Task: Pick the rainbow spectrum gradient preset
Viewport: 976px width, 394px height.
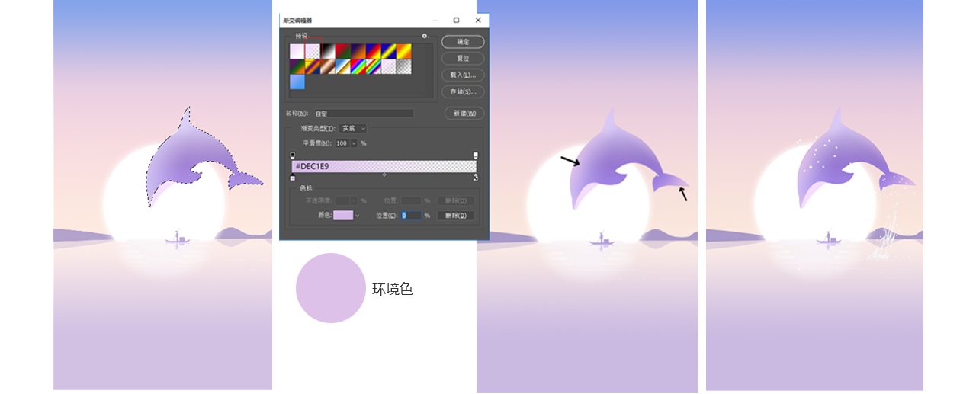Action: click(x=358, y=66)
